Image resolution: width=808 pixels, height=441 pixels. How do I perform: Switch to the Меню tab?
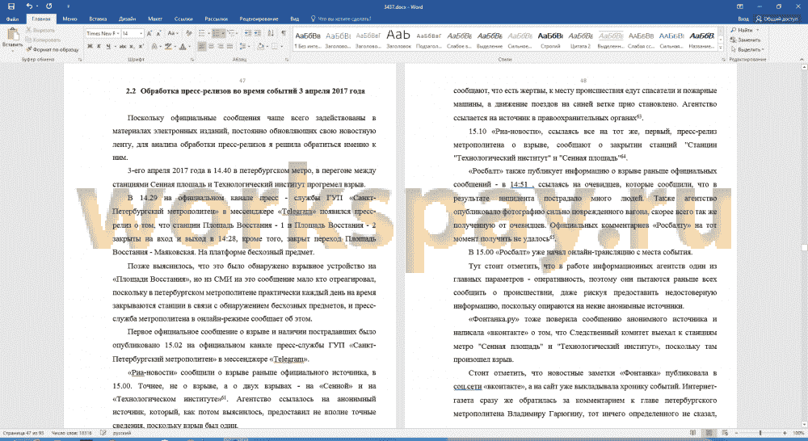pos(69,19)
